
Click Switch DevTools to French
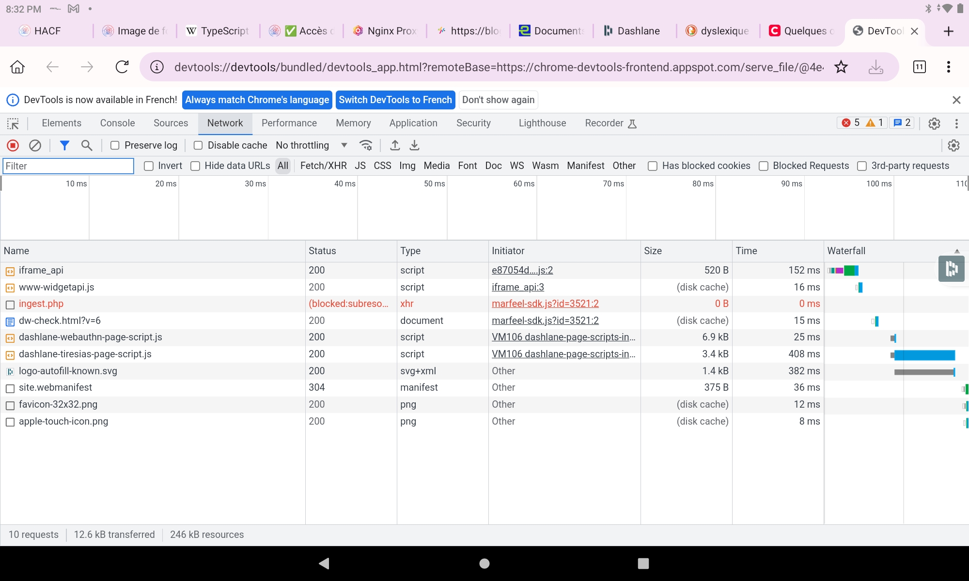[x=395, y=100]
